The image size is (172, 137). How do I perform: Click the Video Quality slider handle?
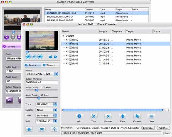point(37,90)
